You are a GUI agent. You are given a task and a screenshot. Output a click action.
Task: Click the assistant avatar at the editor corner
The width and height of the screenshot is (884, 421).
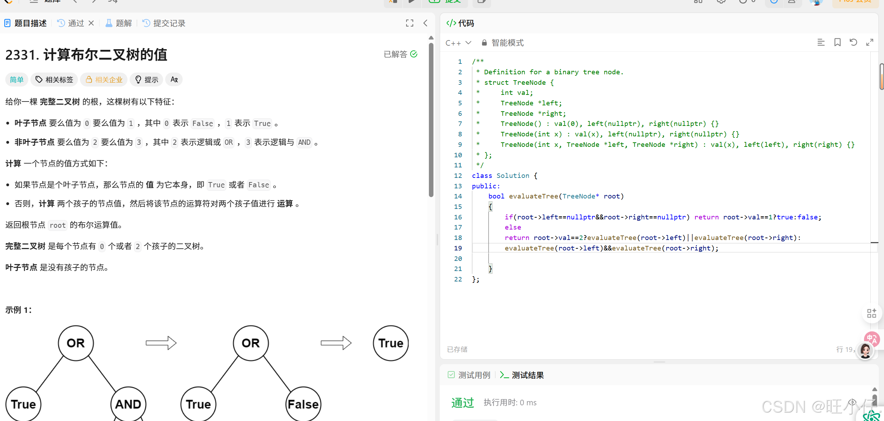pos(865,351)
